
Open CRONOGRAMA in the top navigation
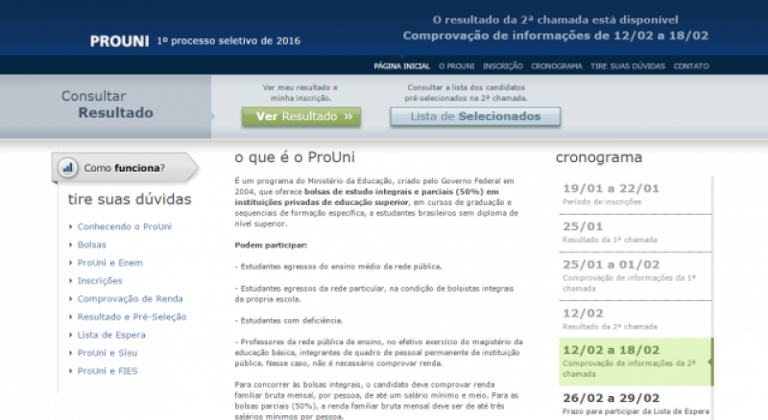pos(557,66)
